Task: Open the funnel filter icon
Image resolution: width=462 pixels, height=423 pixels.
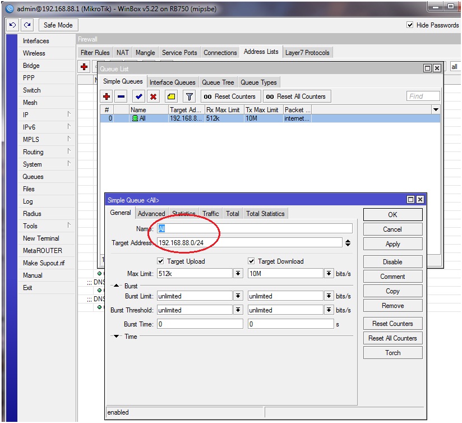Action: point(190,96)
